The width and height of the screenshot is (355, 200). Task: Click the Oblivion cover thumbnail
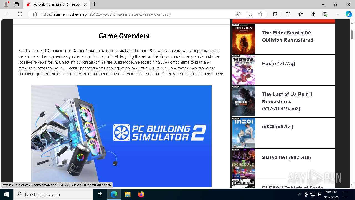(x=244, y=39)
